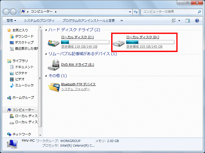Select the コンピューター breadcrumb in address bar

pos(41,12)
